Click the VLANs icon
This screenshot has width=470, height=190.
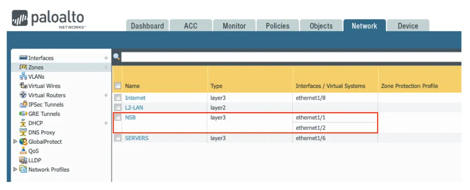click(23, 76)
